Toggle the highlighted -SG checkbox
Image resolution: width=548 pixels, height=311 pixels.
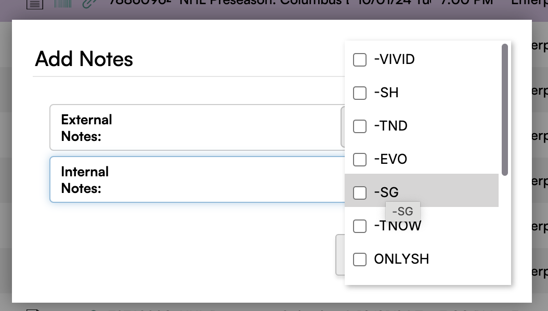tap(360, 192)
